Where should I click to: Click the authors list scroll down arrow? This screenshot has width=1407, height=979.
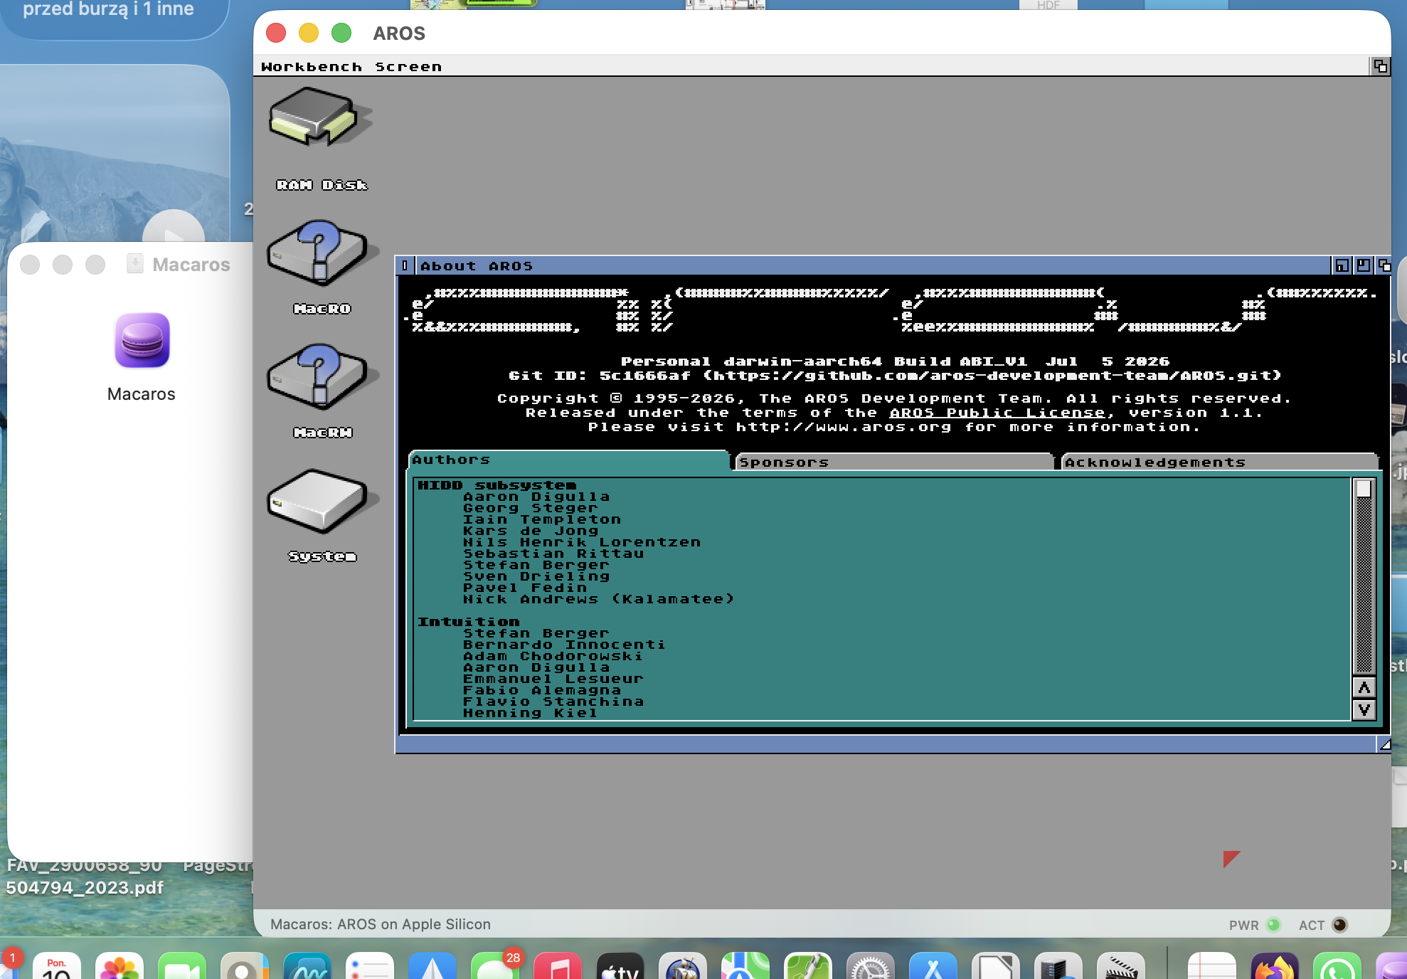1364,709
